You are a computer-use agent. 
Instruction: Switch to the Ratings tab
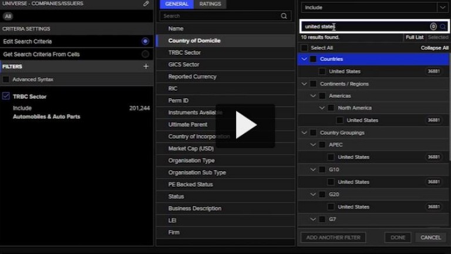click(210, 4)
